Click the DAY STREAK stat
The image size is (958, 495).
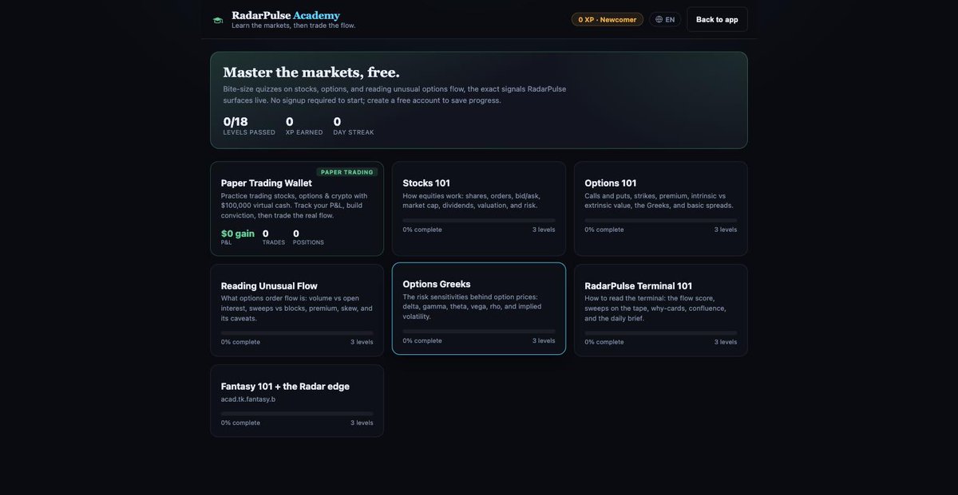354,126
